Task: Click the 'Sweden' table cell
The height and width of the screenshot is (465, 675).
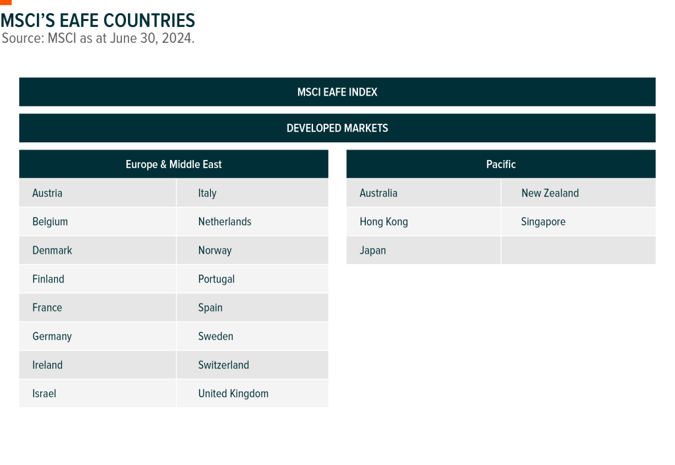Action: click(x=252, y=337)
